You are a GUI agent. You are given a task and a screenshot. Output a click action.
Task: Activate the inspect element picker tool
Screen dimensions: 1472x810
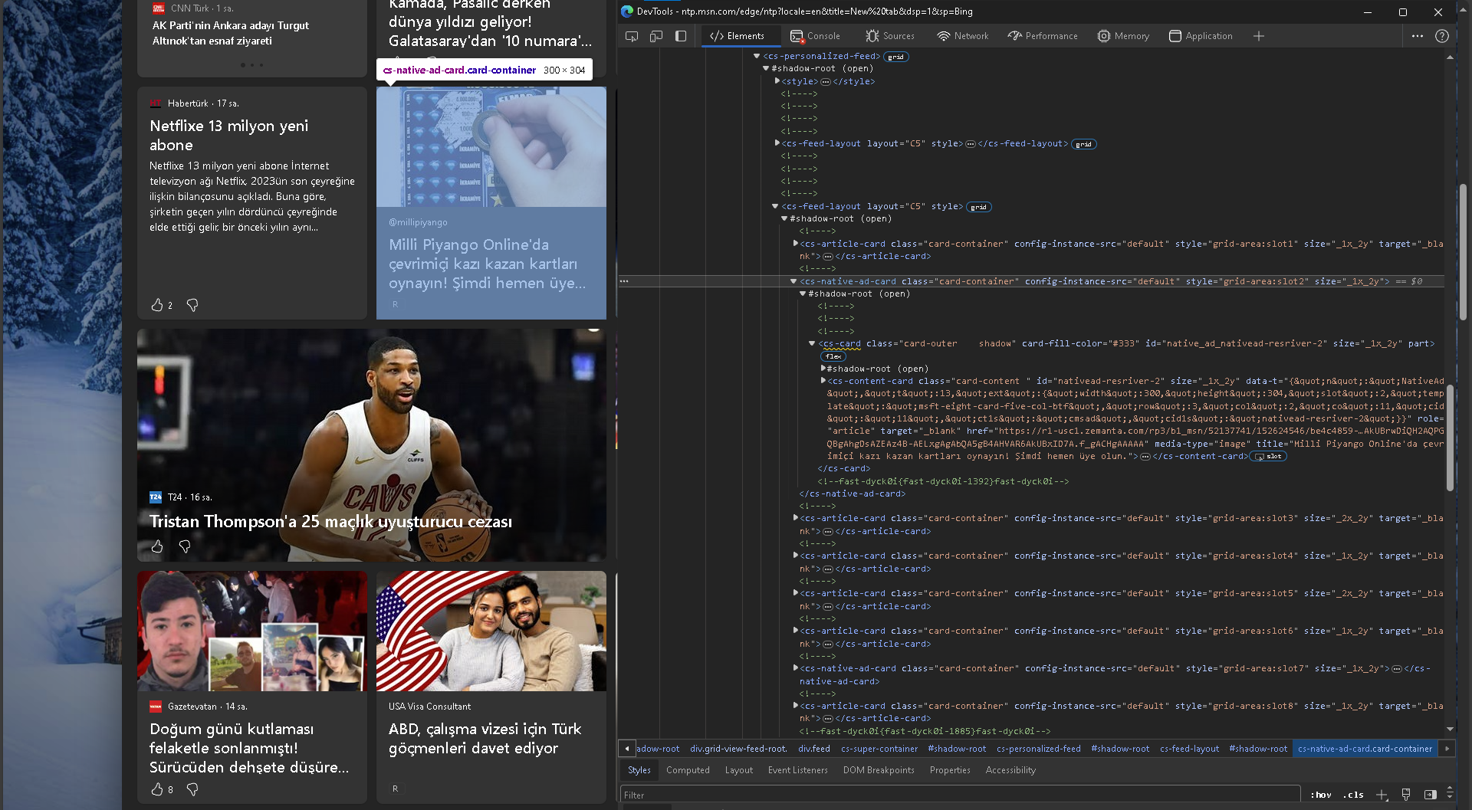(632, 36)
